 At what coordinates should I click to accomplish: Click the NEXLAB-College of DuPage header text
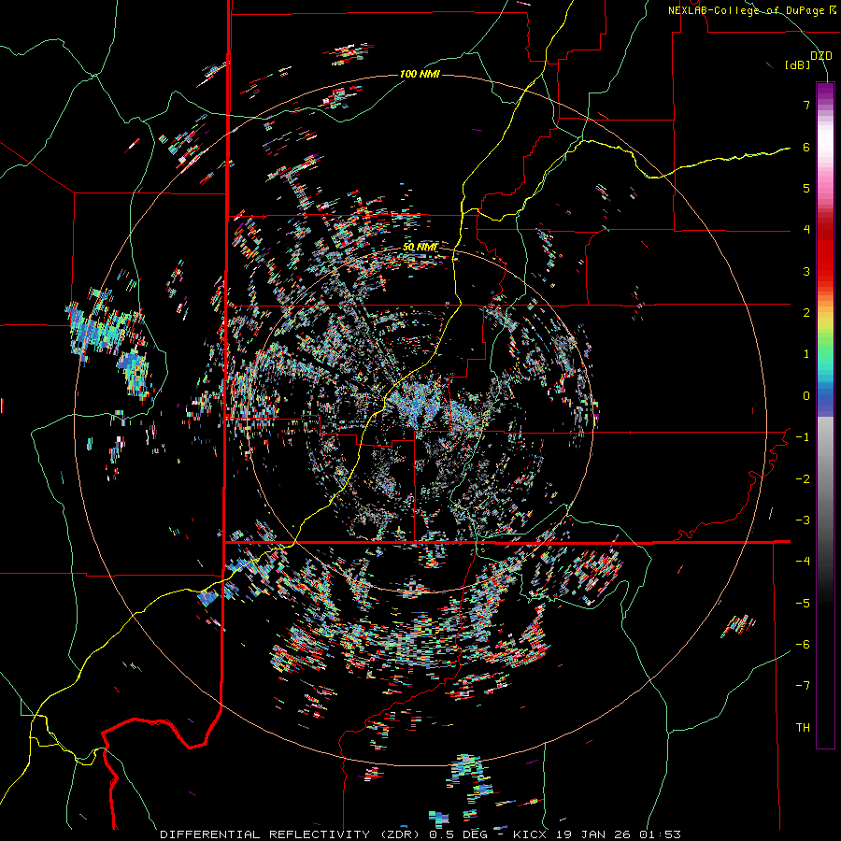pos(751,10)
